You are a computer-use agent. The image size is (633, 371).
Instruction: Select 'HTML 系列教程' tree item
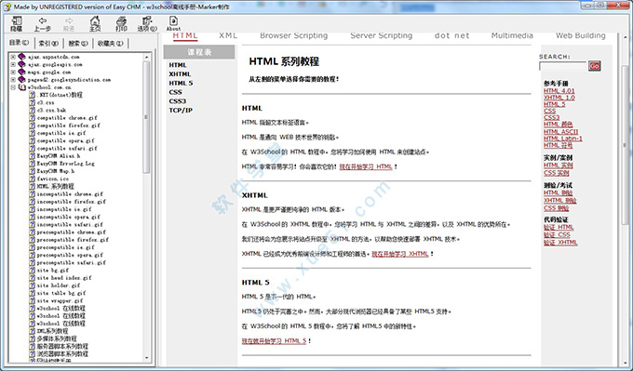pyautogui.click(x=55, y=186)
